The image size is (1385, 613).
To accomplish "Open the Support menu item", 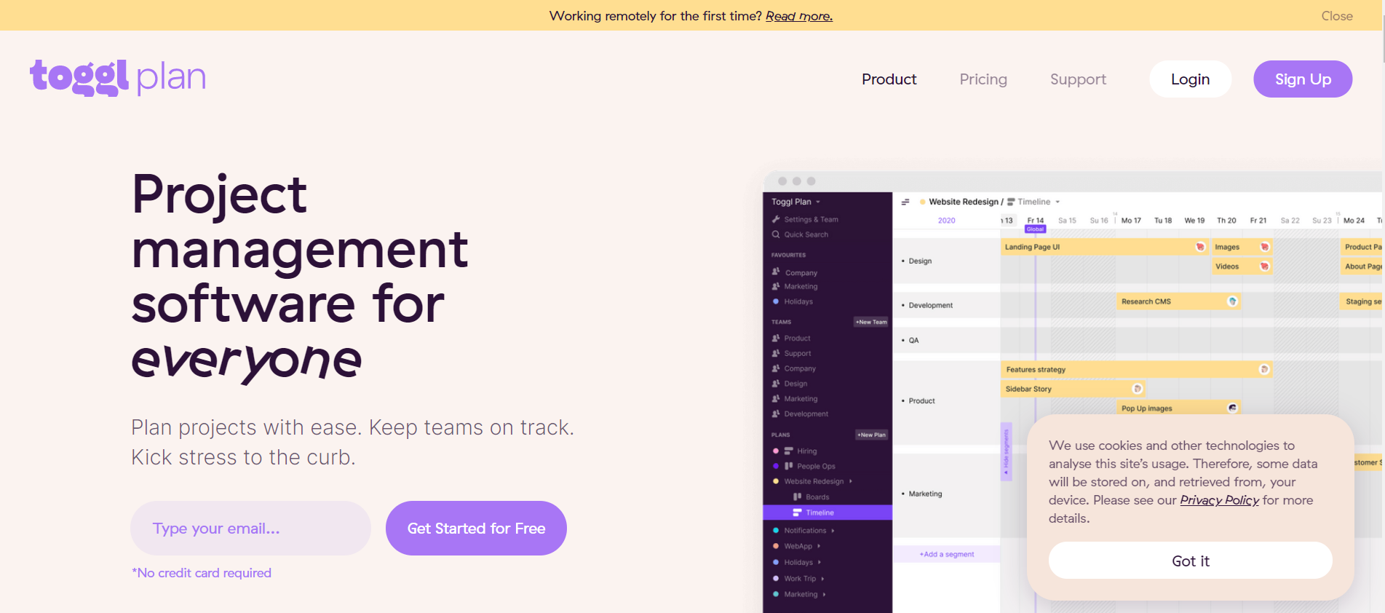I will click(1078, 79).
